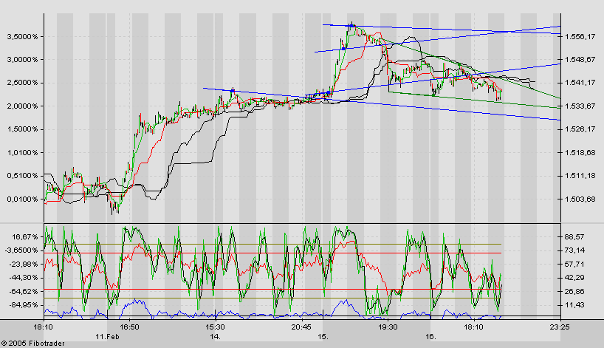Click the 11,43 oscillator scale value
Image resolution: width=604 pixels, height=348 pixels.
point(574,305)
